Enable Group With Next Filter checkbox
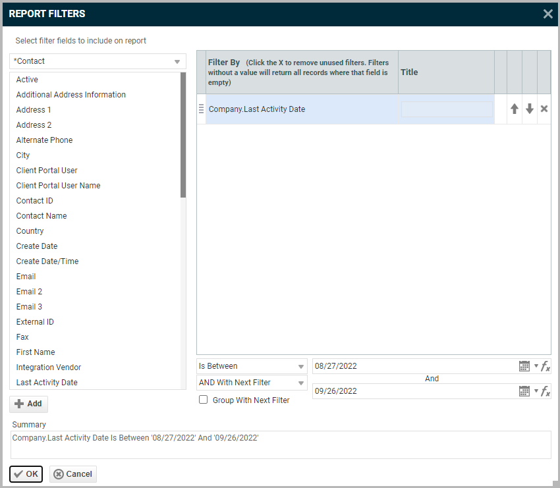 tap(204, 400)
